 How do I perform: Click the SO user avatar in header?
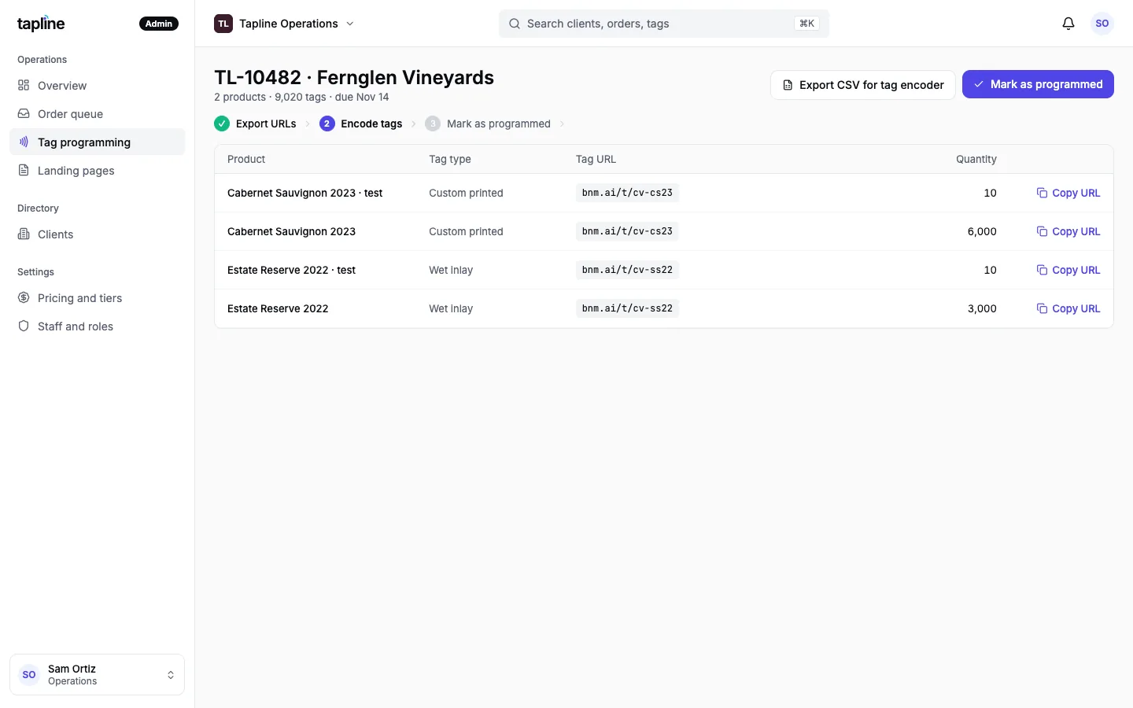pyautogui.click(x=1102, y=24)
